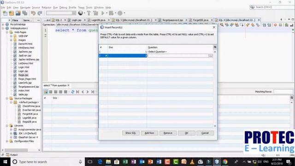295x166 pixels.
Task: Switch to the Login.jsp editor tab
Action: click(77, 20)
